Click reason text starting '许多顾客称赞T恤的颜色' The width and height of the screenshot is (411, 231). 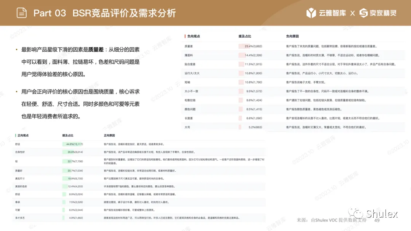click(x=139, y=187)
